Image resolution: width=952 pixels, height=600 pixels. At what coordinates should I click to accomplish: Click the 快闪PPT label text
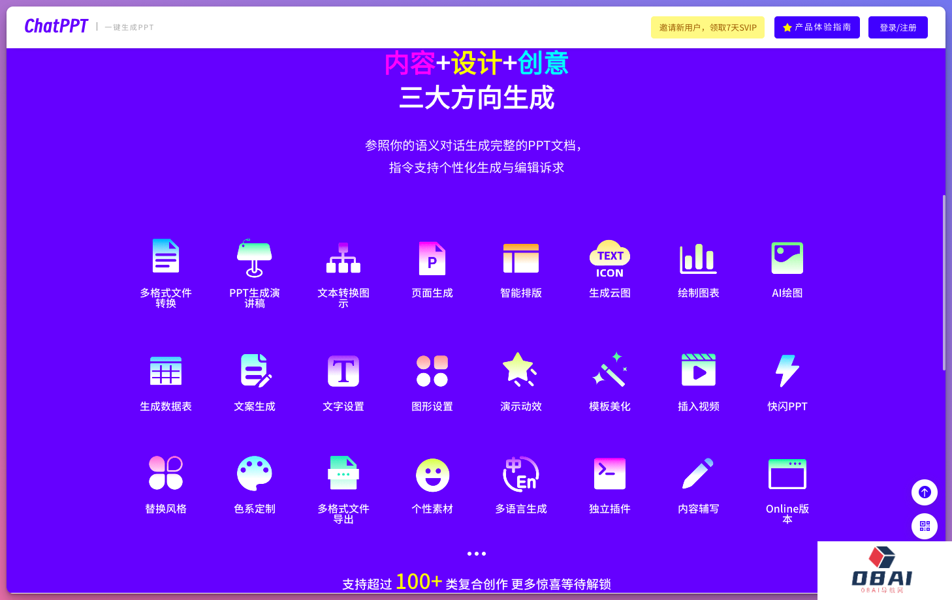(x=787, y=406)
